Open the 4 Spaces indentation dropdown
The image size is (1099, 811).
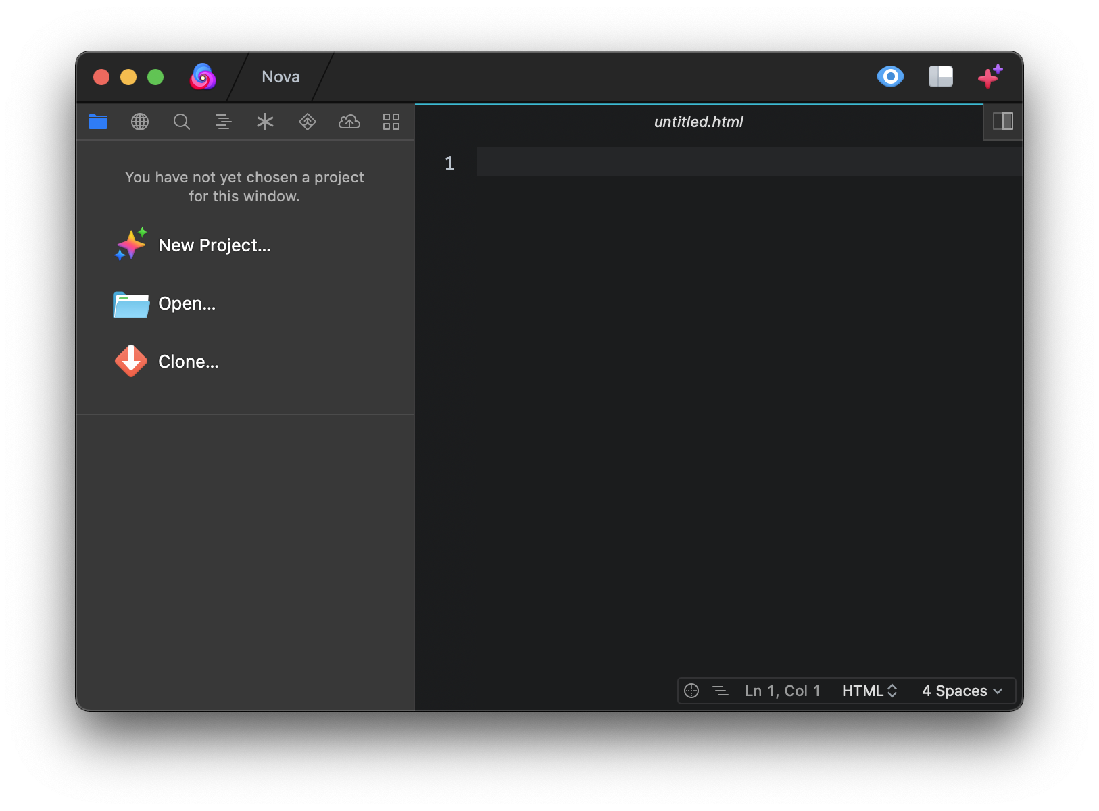(960, 690)
